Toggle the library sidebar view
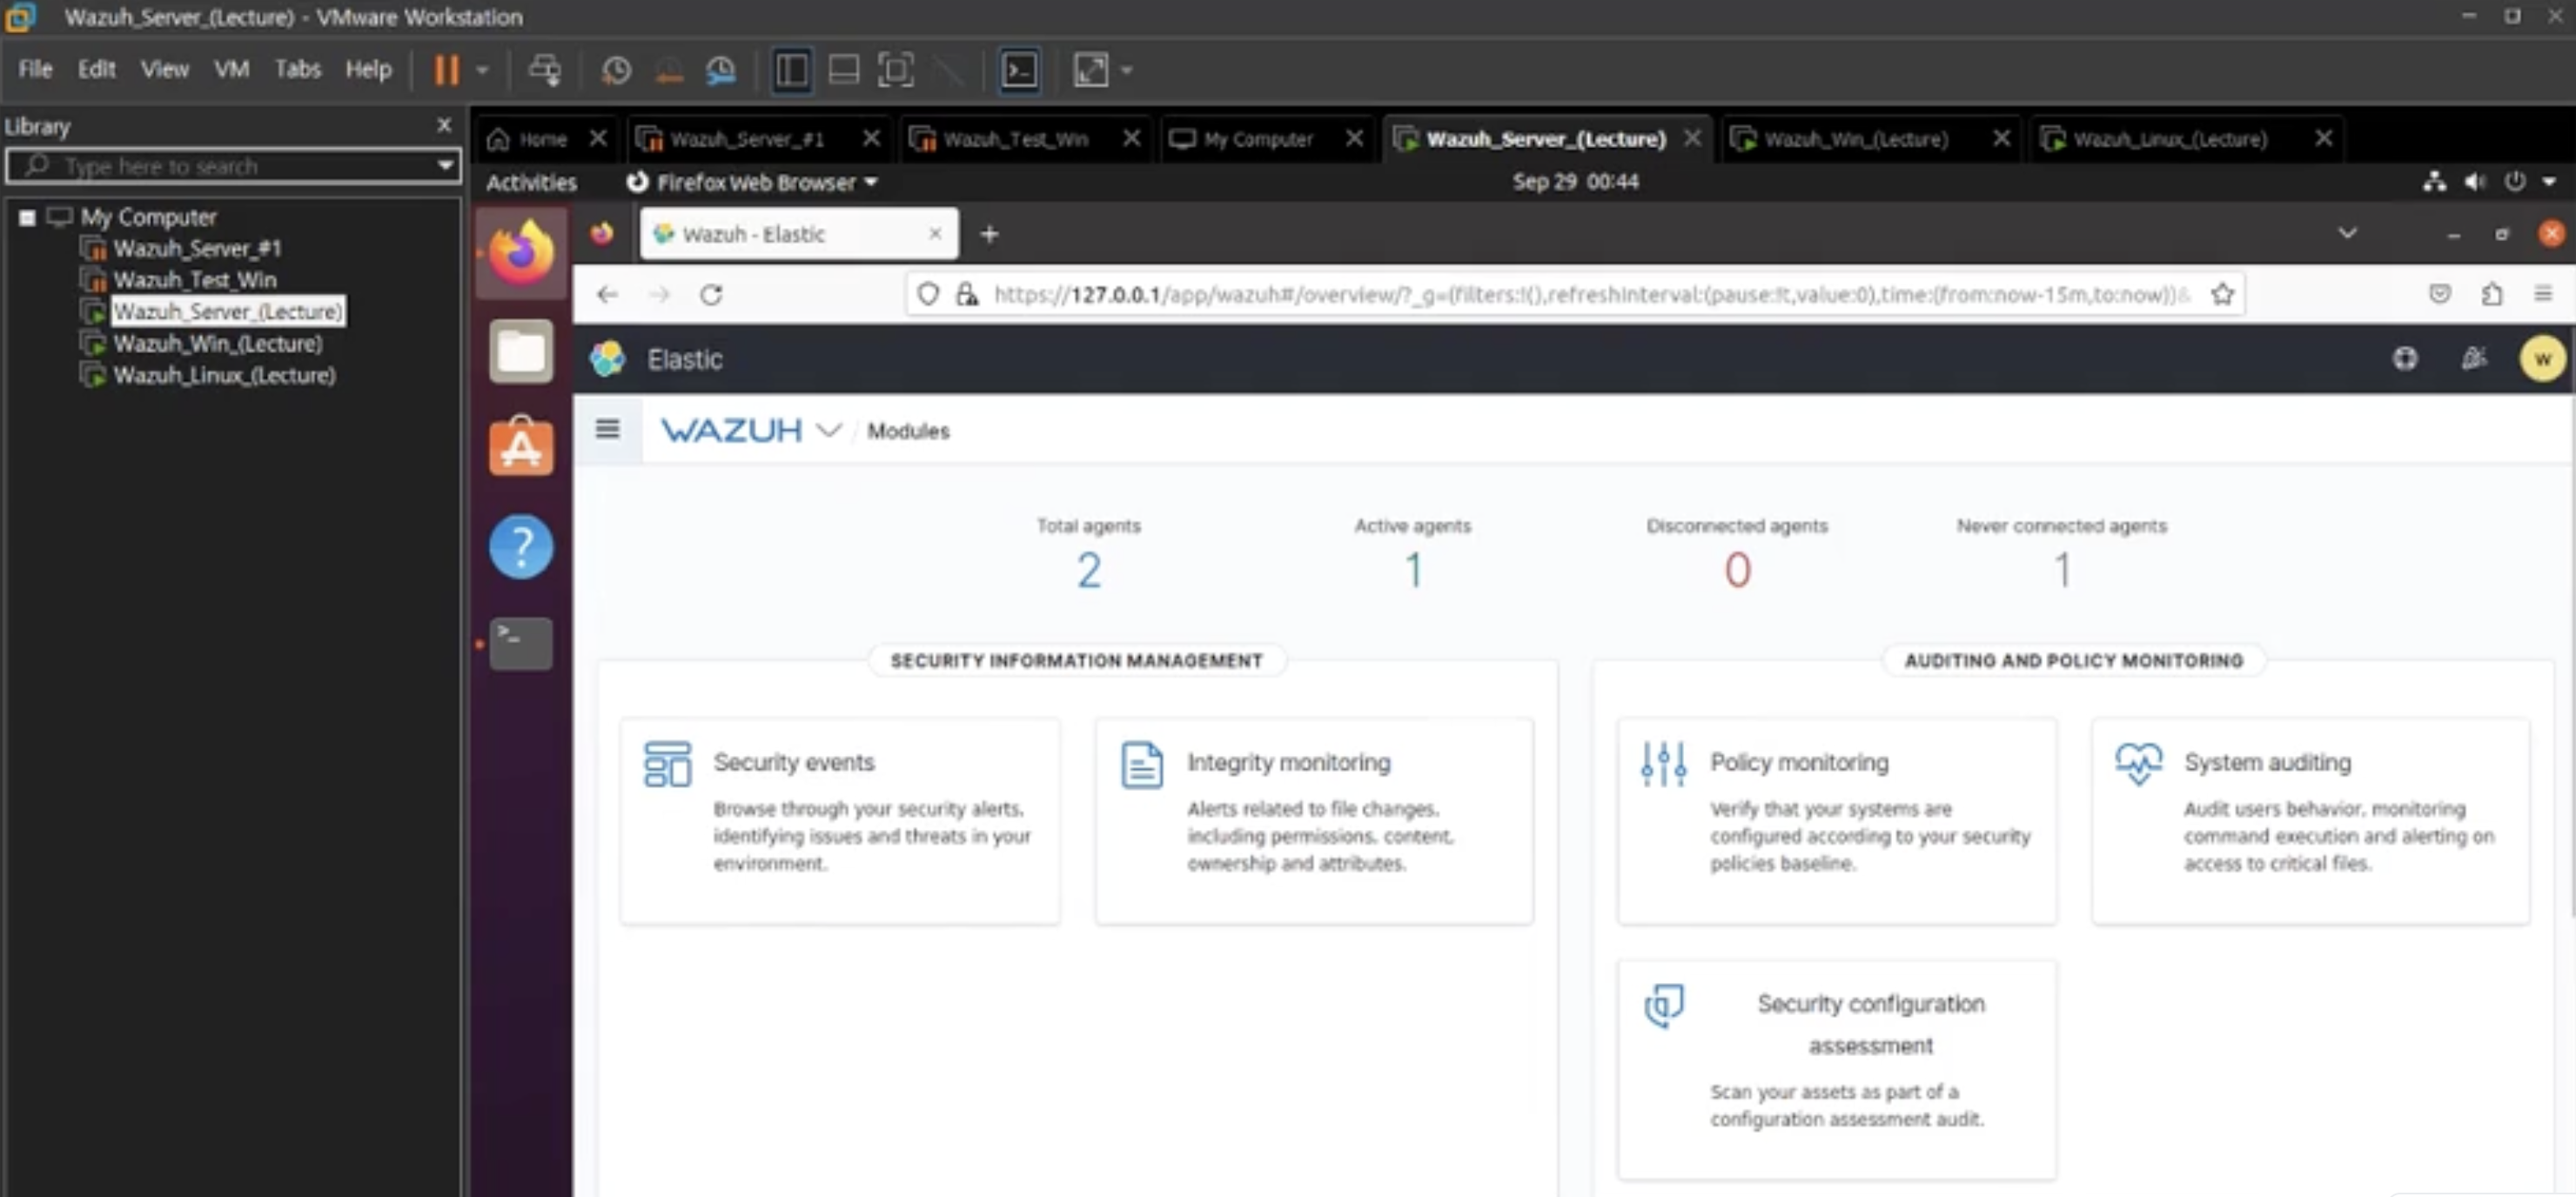Screen dimensions: 2576x1197 [792, 70]
